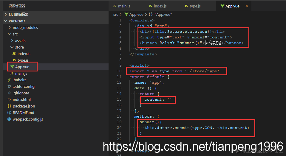Click the export default line

click(149, 77)
